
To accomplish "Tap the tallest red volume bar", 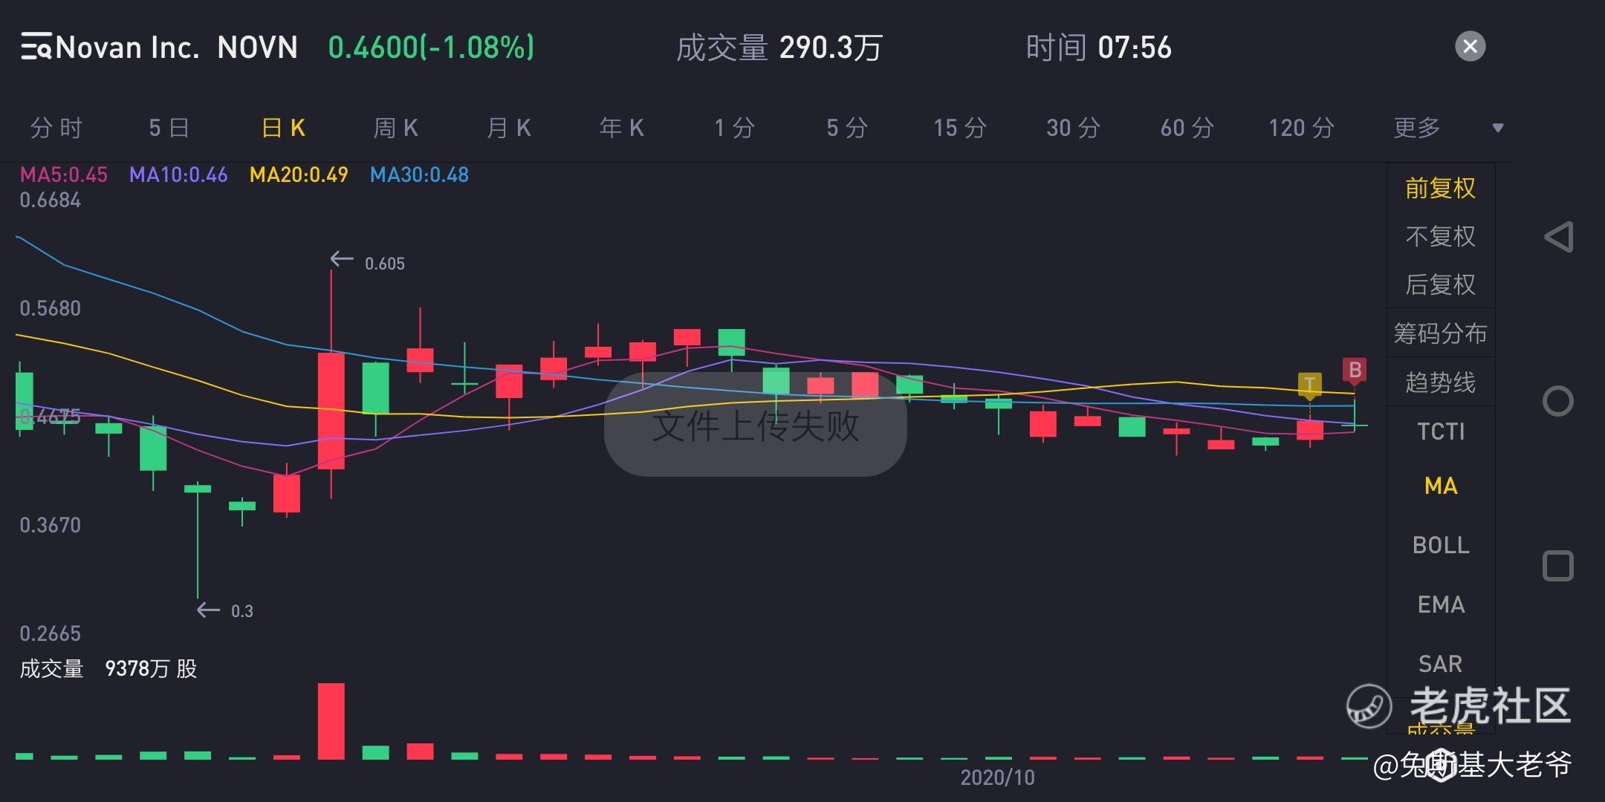I will pyautogui.click(x=331, y=721).
